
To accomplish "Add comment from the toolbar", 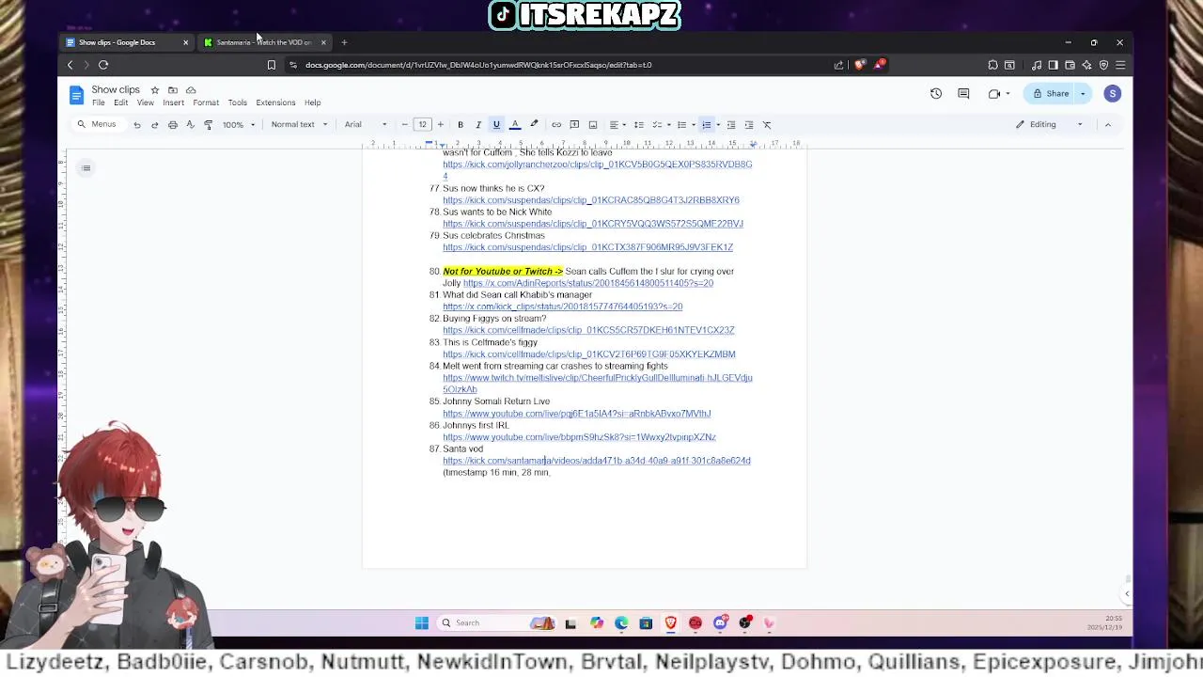I will click(574, 125).
